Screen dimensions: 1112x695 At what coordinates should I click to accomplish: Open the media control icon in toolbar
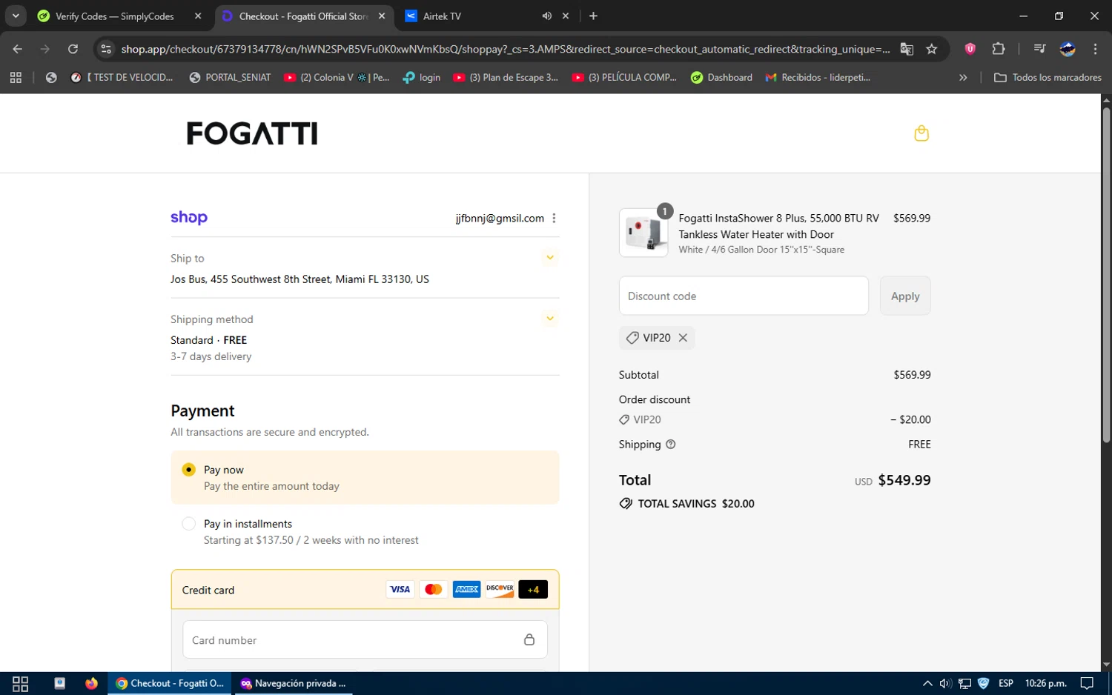(1039, 49)
